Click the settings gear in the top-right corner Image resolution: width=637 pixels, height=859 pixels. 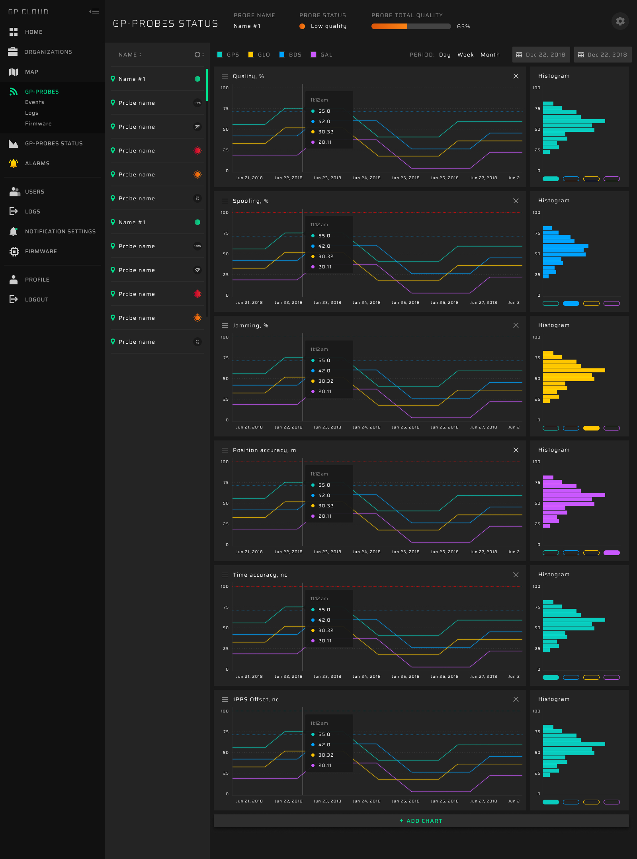coord(619,21)
